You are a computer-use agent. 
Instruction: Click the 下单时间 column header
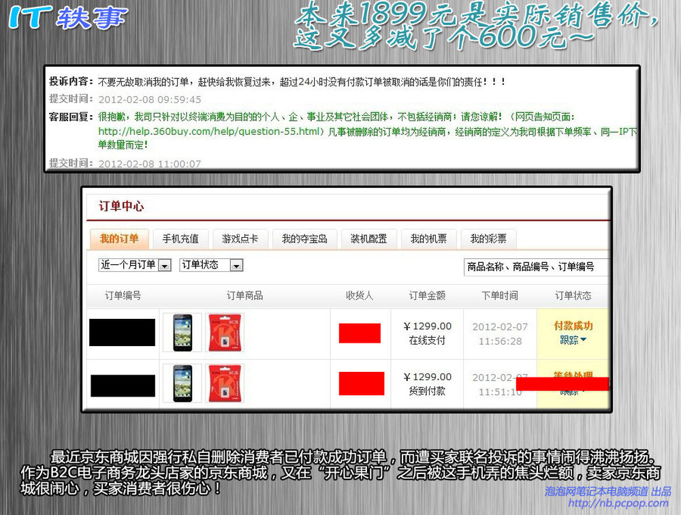coord(500,296)
